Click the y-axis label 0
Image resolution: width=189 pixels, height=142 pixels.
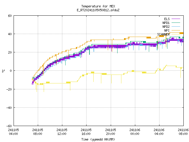click(x=11, y=71)
